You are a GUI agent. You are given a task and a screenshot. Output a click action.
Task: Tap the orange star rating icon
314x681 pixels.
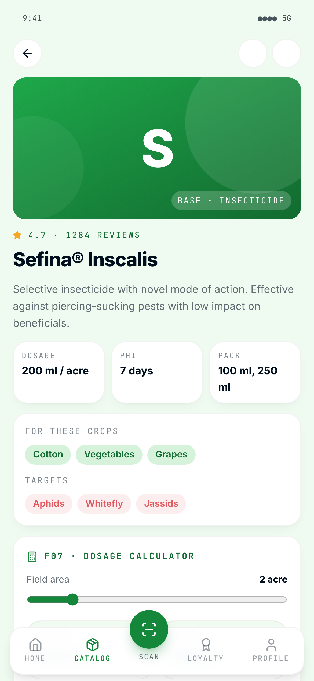pyautogui.click(x=17, y=235)
